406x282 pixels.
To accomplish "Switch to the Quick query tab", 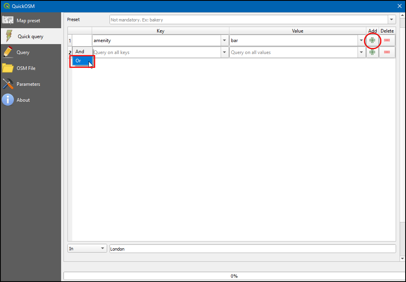I will coord(31,36).
